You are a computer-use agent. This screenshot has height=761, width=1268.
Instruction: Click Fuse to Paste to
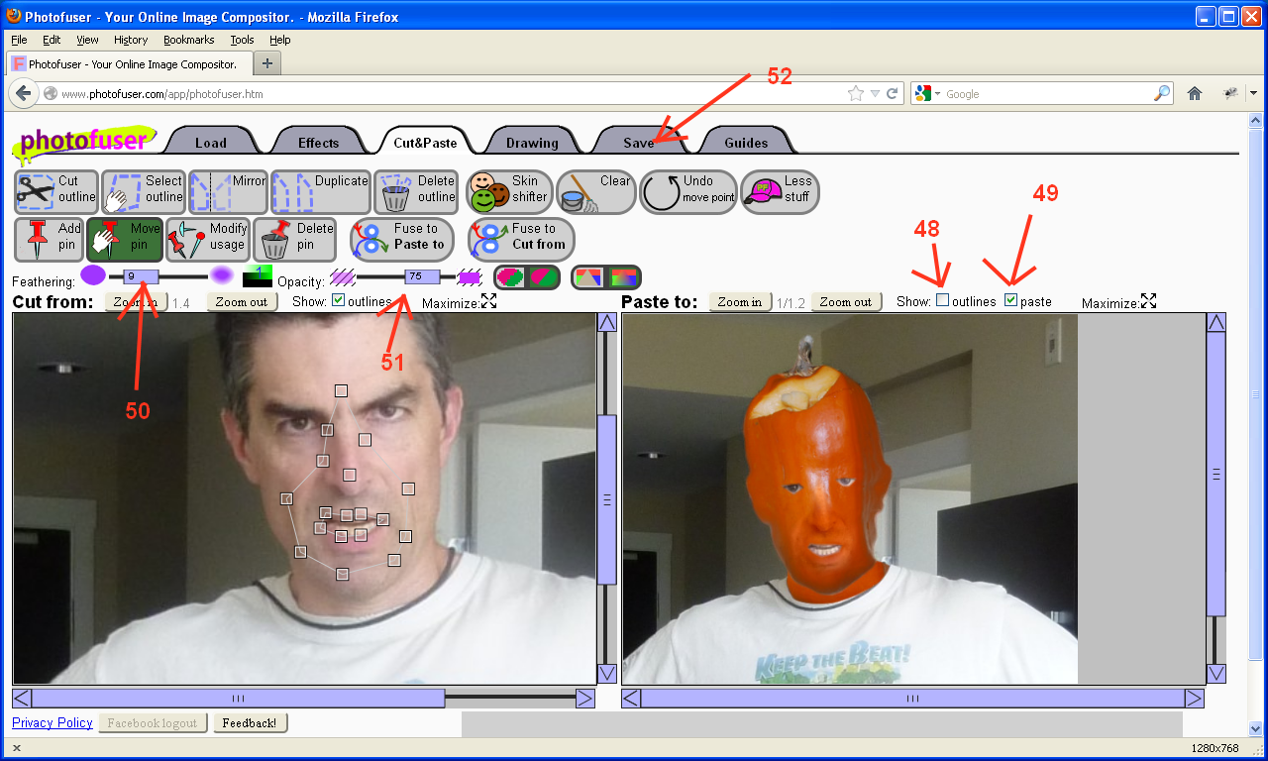402,239
